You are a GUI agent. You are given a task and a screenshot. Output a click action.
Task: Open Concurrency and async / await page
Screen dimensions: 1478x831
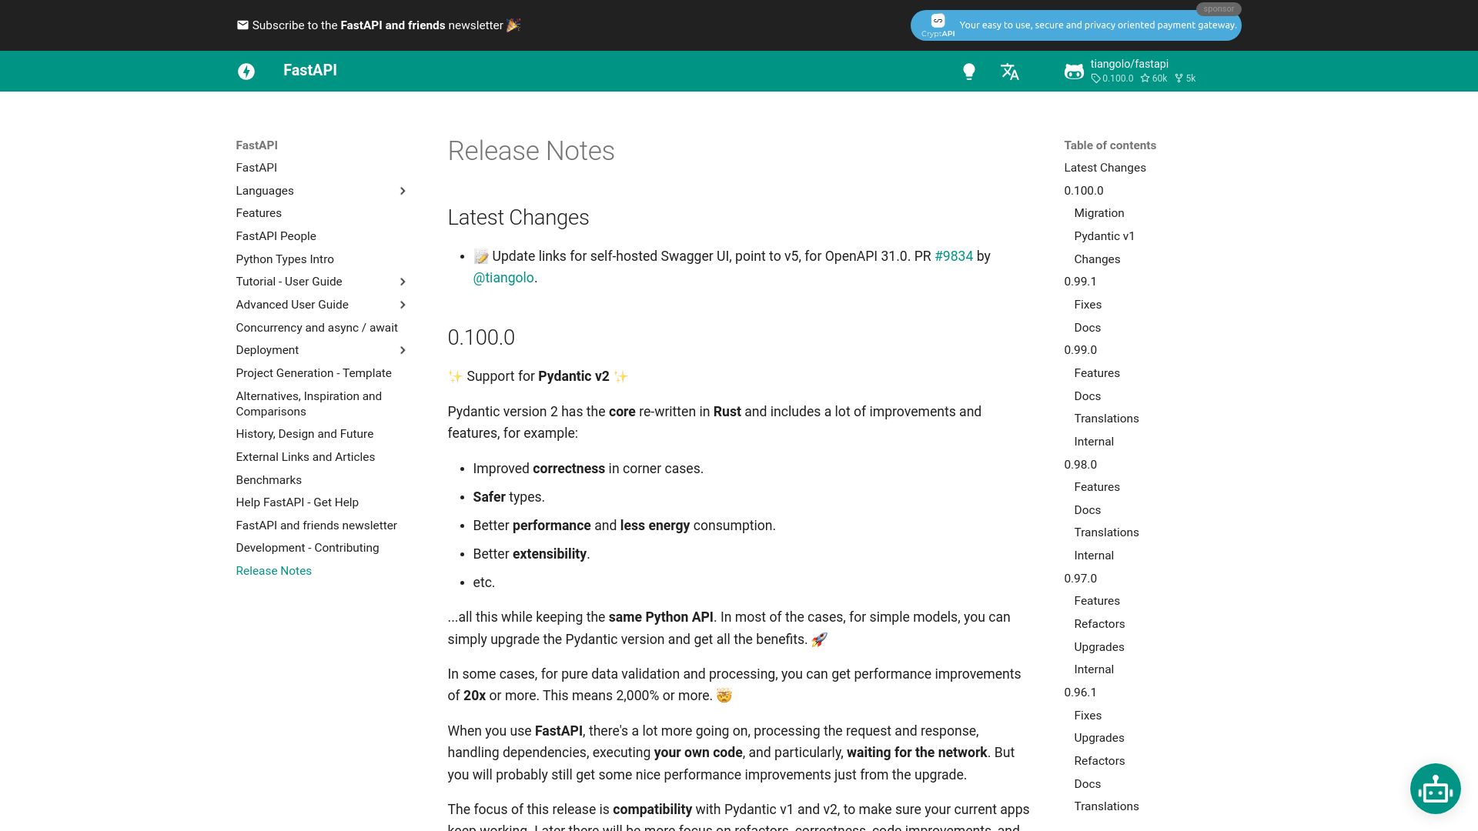[316, 328]
